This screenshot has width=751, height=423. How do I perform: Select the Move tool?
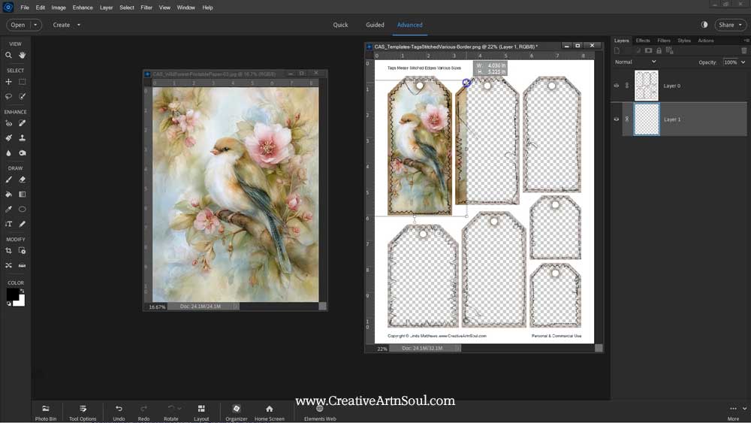8,82
